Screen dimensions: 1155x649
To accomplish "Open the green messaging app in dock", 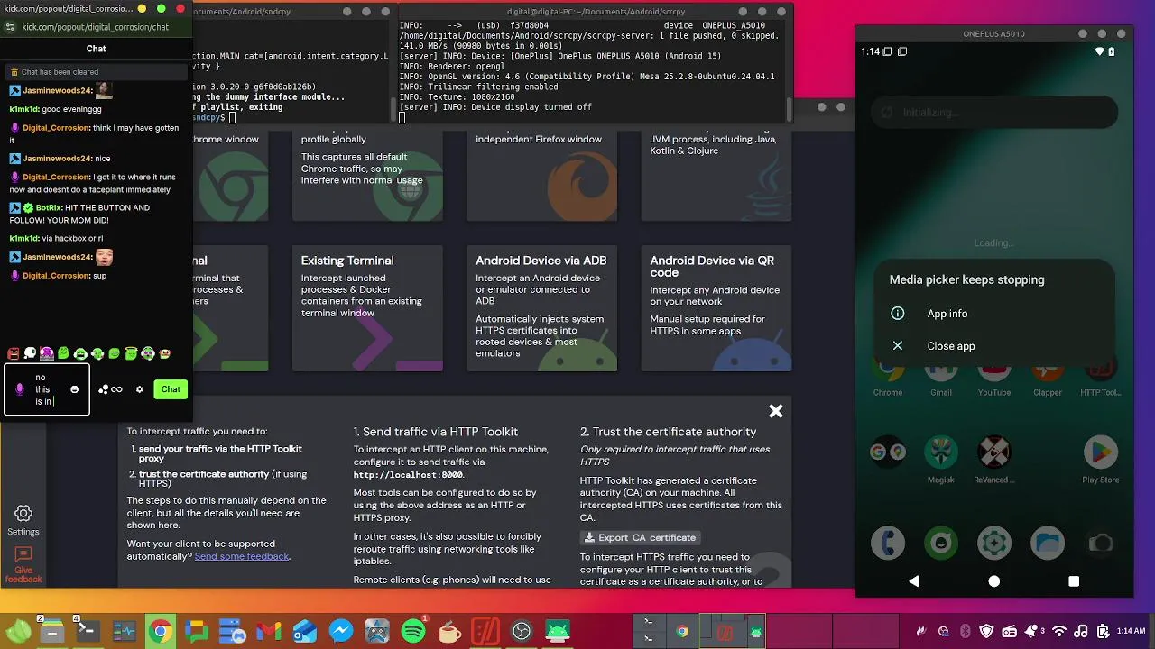I will click(x=941, y=543).
